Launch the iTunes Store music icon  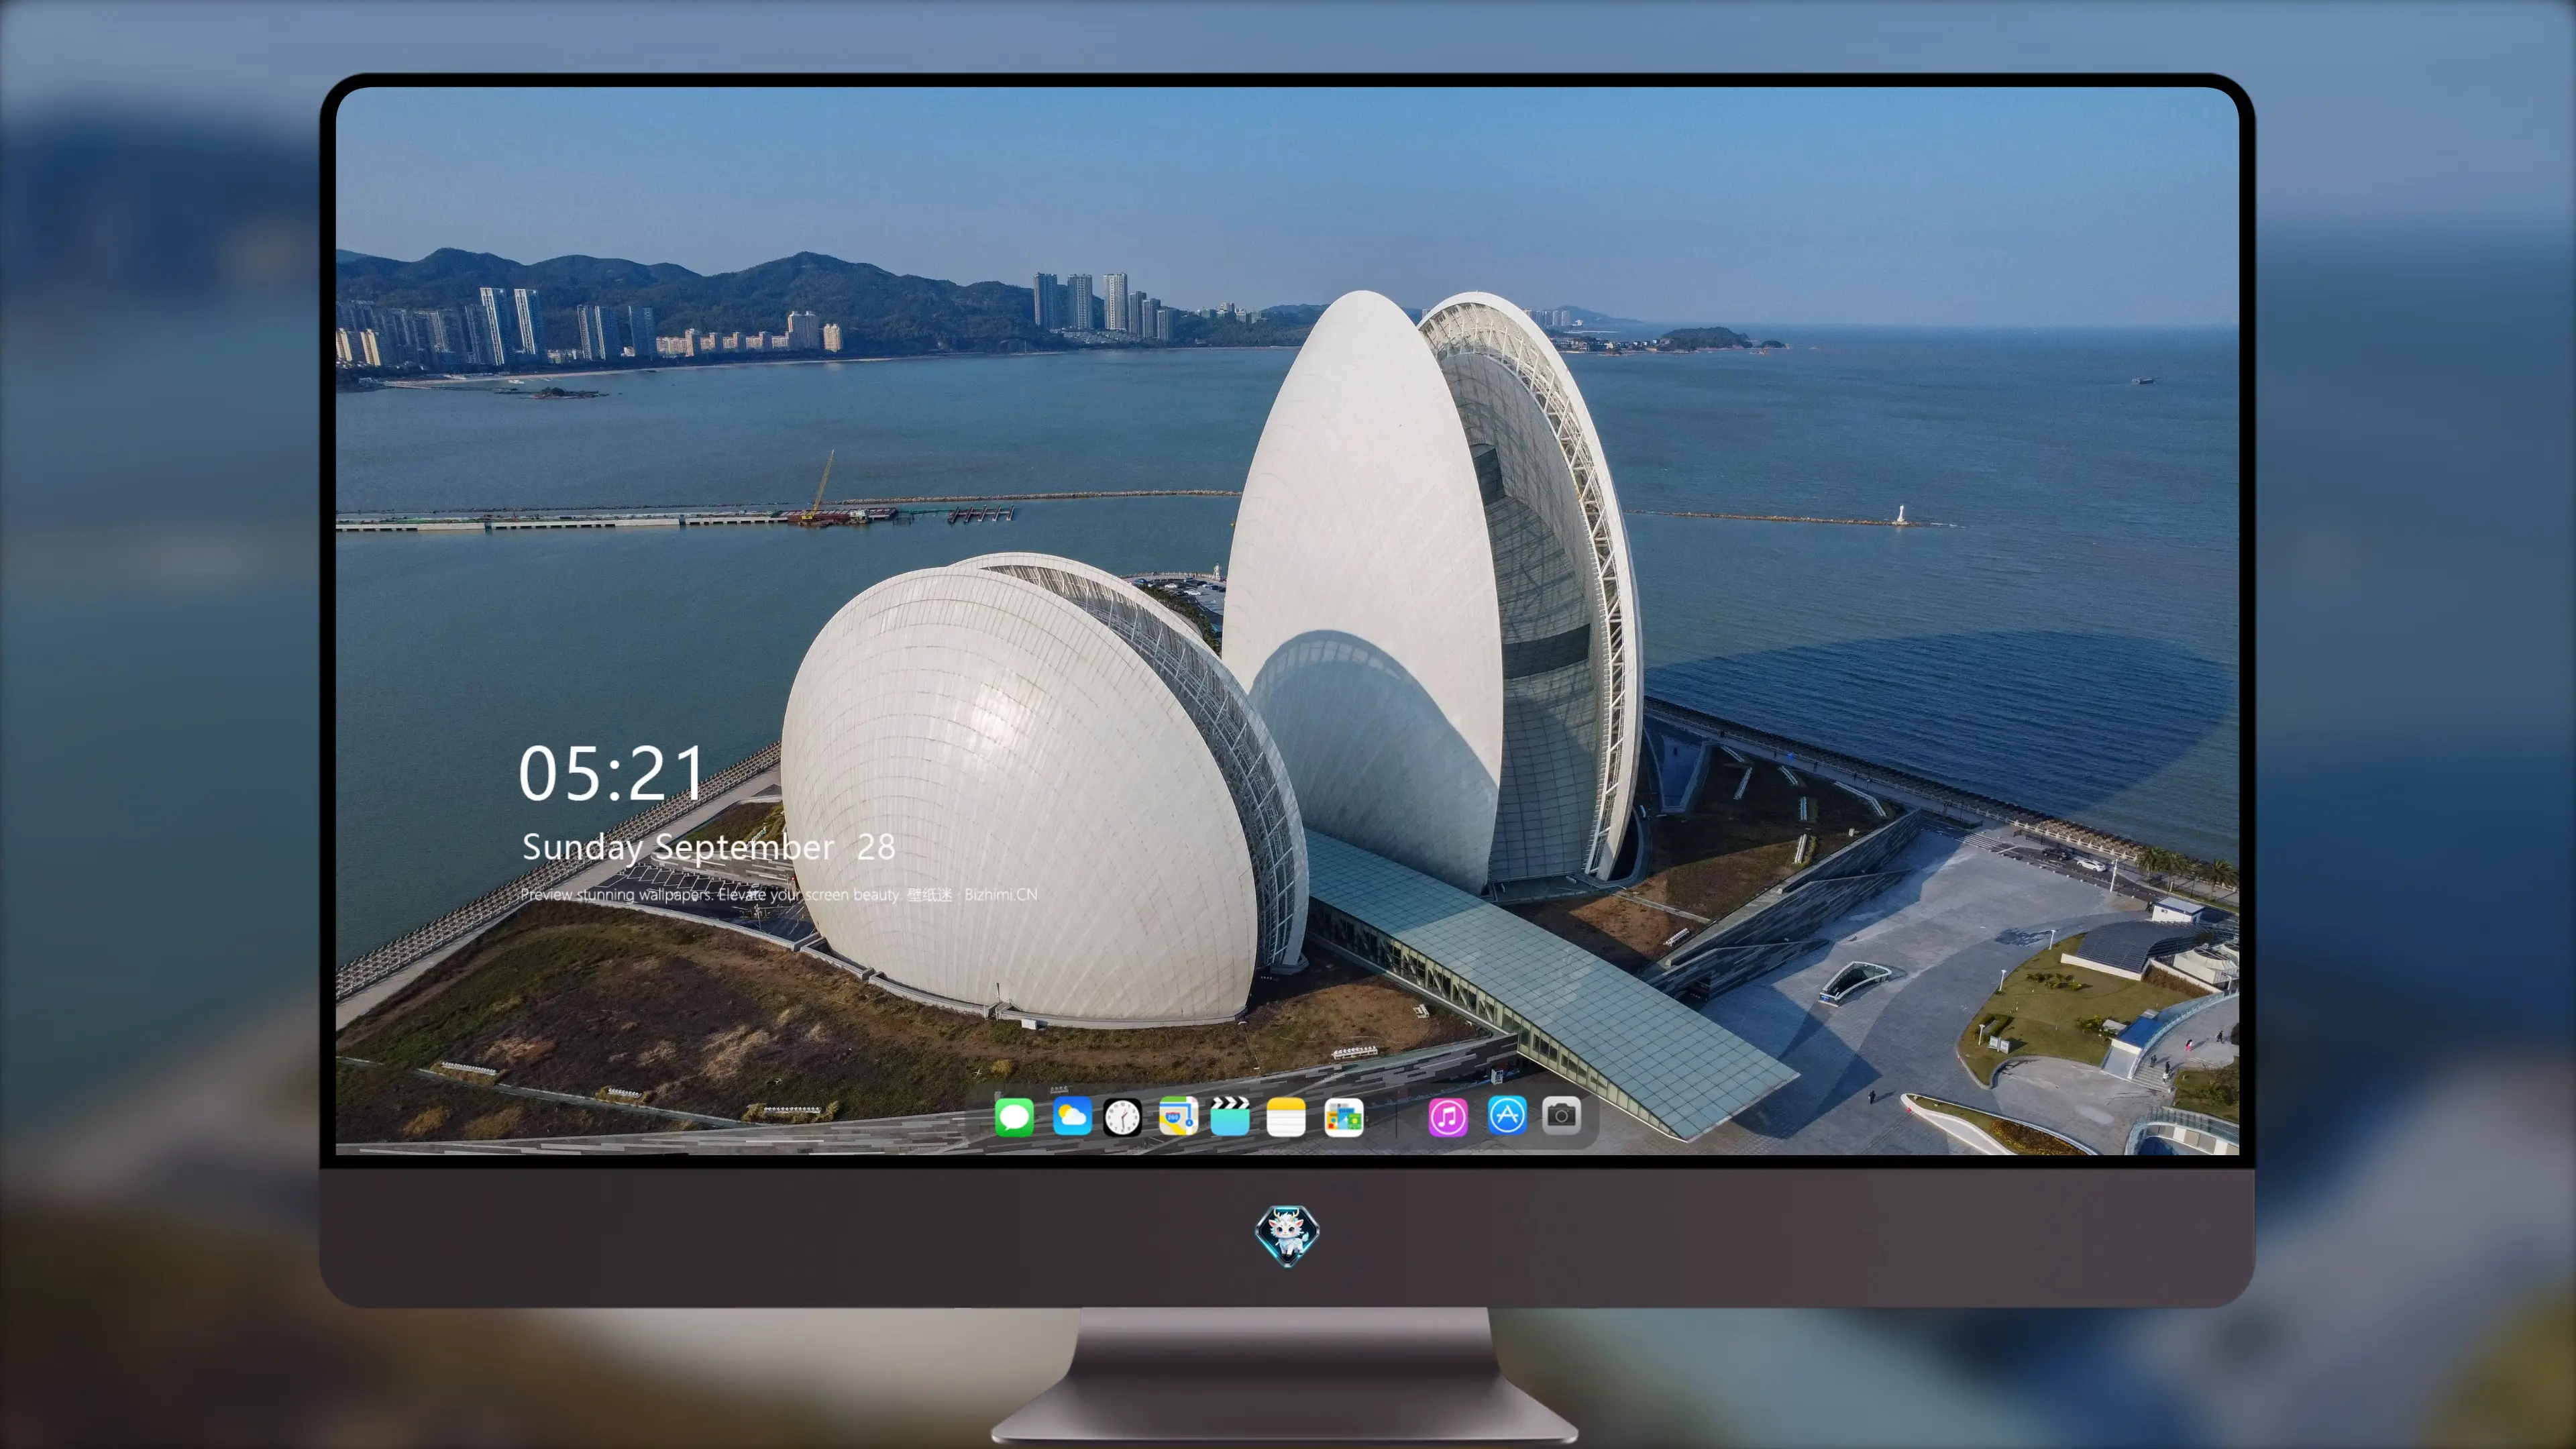pyautogui.click(x=1448, y=1117)
